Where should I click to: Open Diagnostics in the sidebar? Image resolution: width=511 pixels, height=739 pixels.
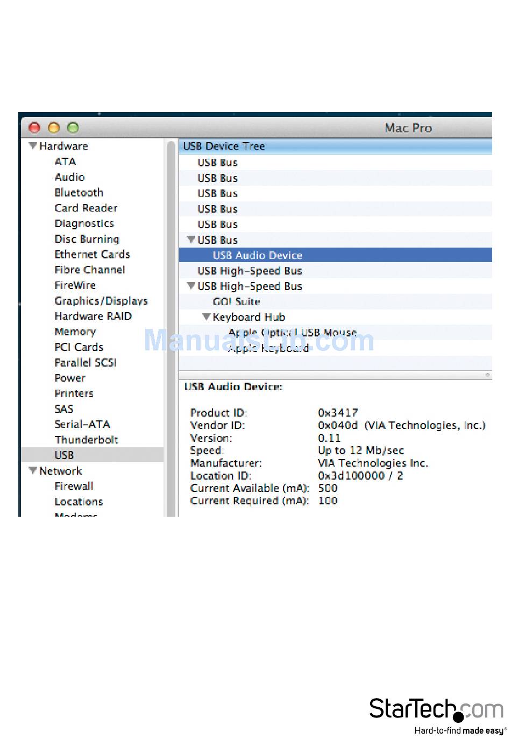pyautogui.click(x=84, y=223)
